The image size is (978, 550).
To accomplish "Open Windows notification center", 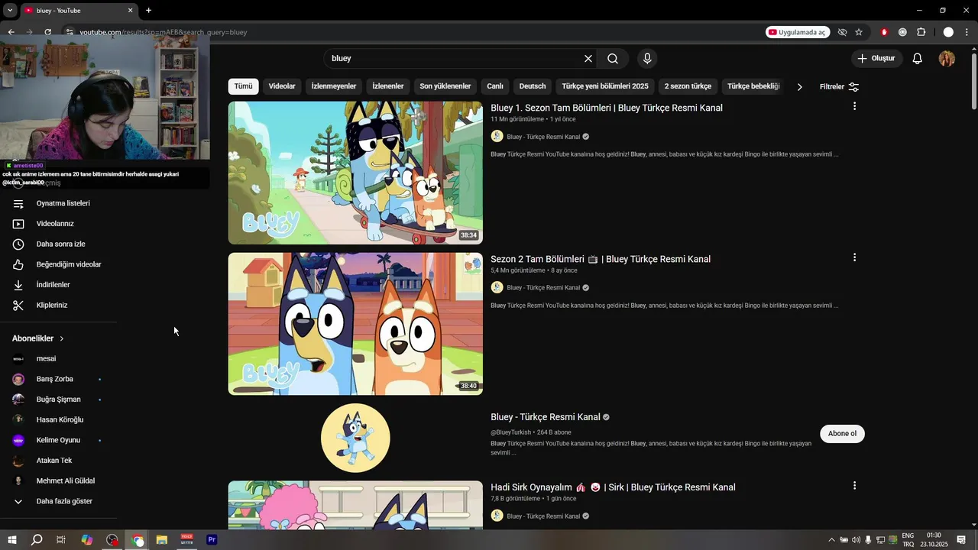I will click(x=961, y=540).
